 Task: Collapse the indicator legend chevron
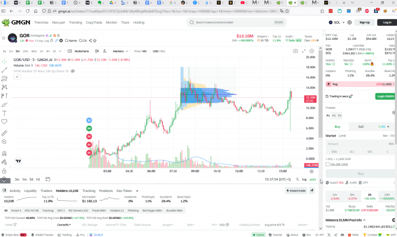tap(17, 77)
